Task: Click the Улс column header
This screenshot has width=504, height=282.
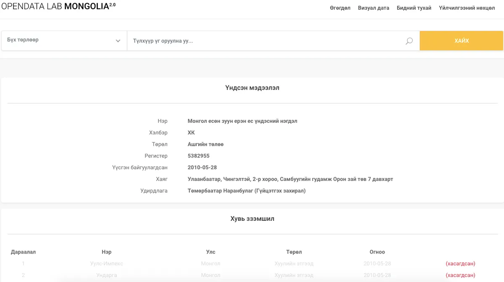Action: [211, 252]
